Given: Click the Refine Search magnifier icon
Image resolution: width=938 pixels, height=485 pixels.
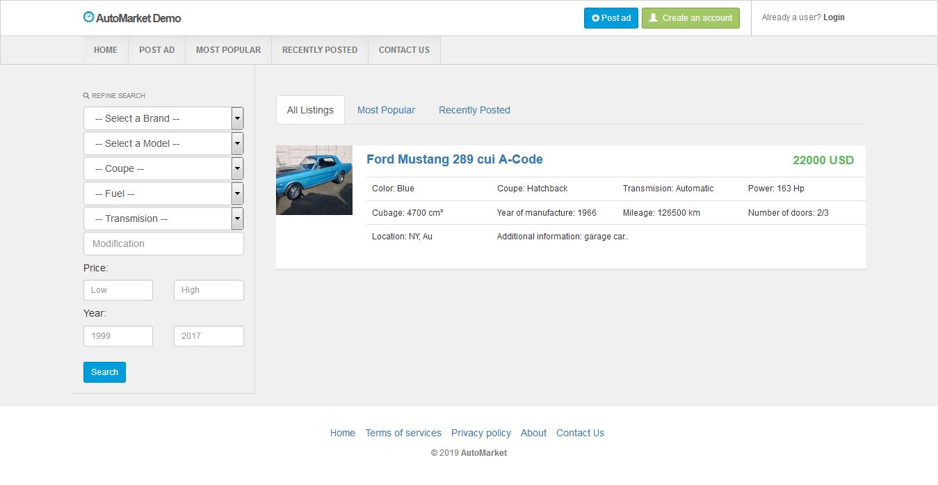Looking at the screenshot, I should click(86, 96).
